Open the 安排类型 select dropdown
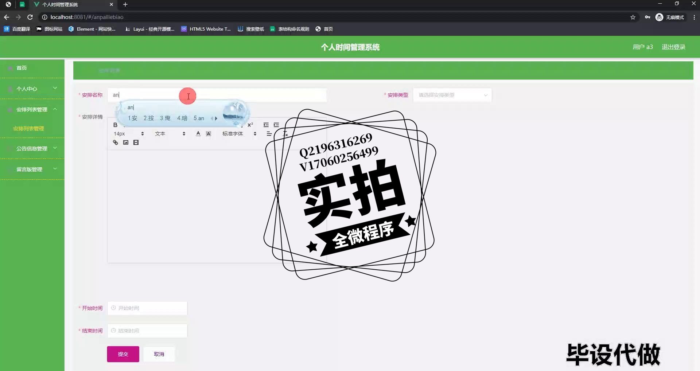Image resolution: width=700 pixels, height=371 pixels. pyautogui.click(x=452, y=95)
